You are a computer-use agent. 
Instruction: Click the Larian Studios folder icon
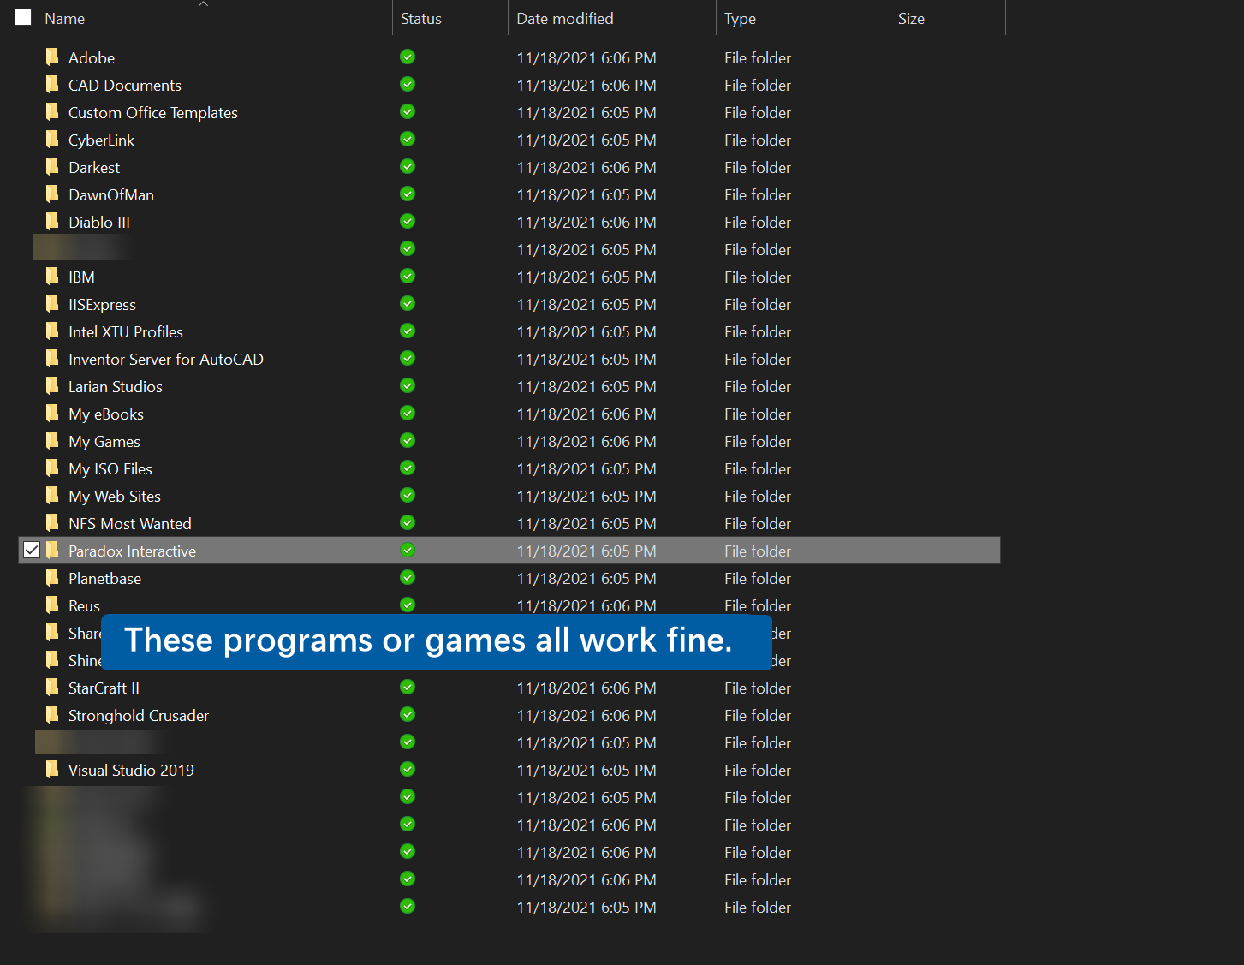pyautogui.click(x=52, y=386)
